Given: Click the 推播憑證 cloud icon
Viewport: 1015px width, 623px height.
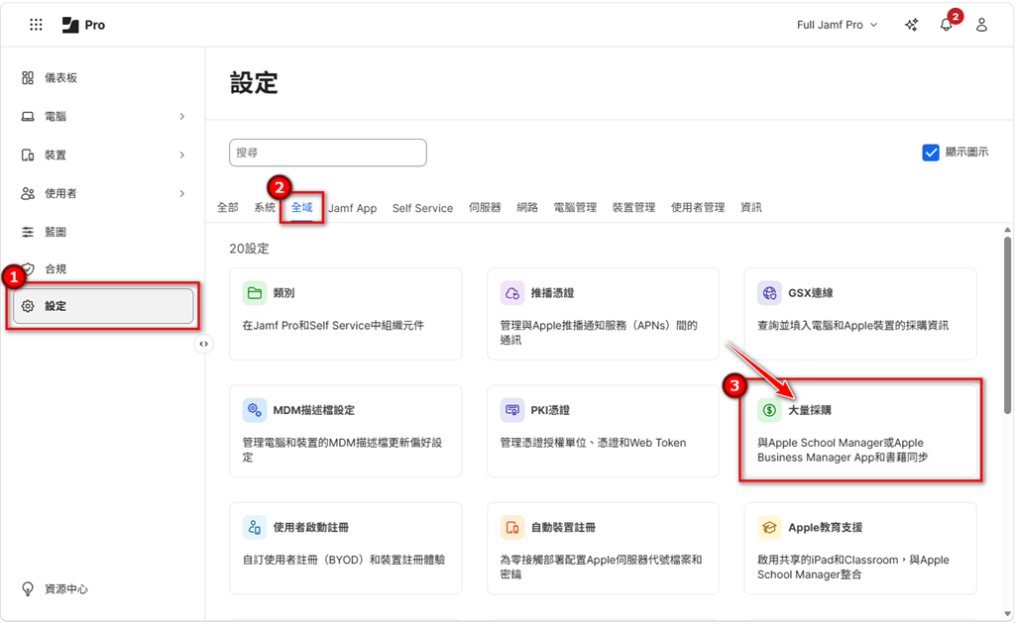Looking at the screenshot, I should 512,293.
